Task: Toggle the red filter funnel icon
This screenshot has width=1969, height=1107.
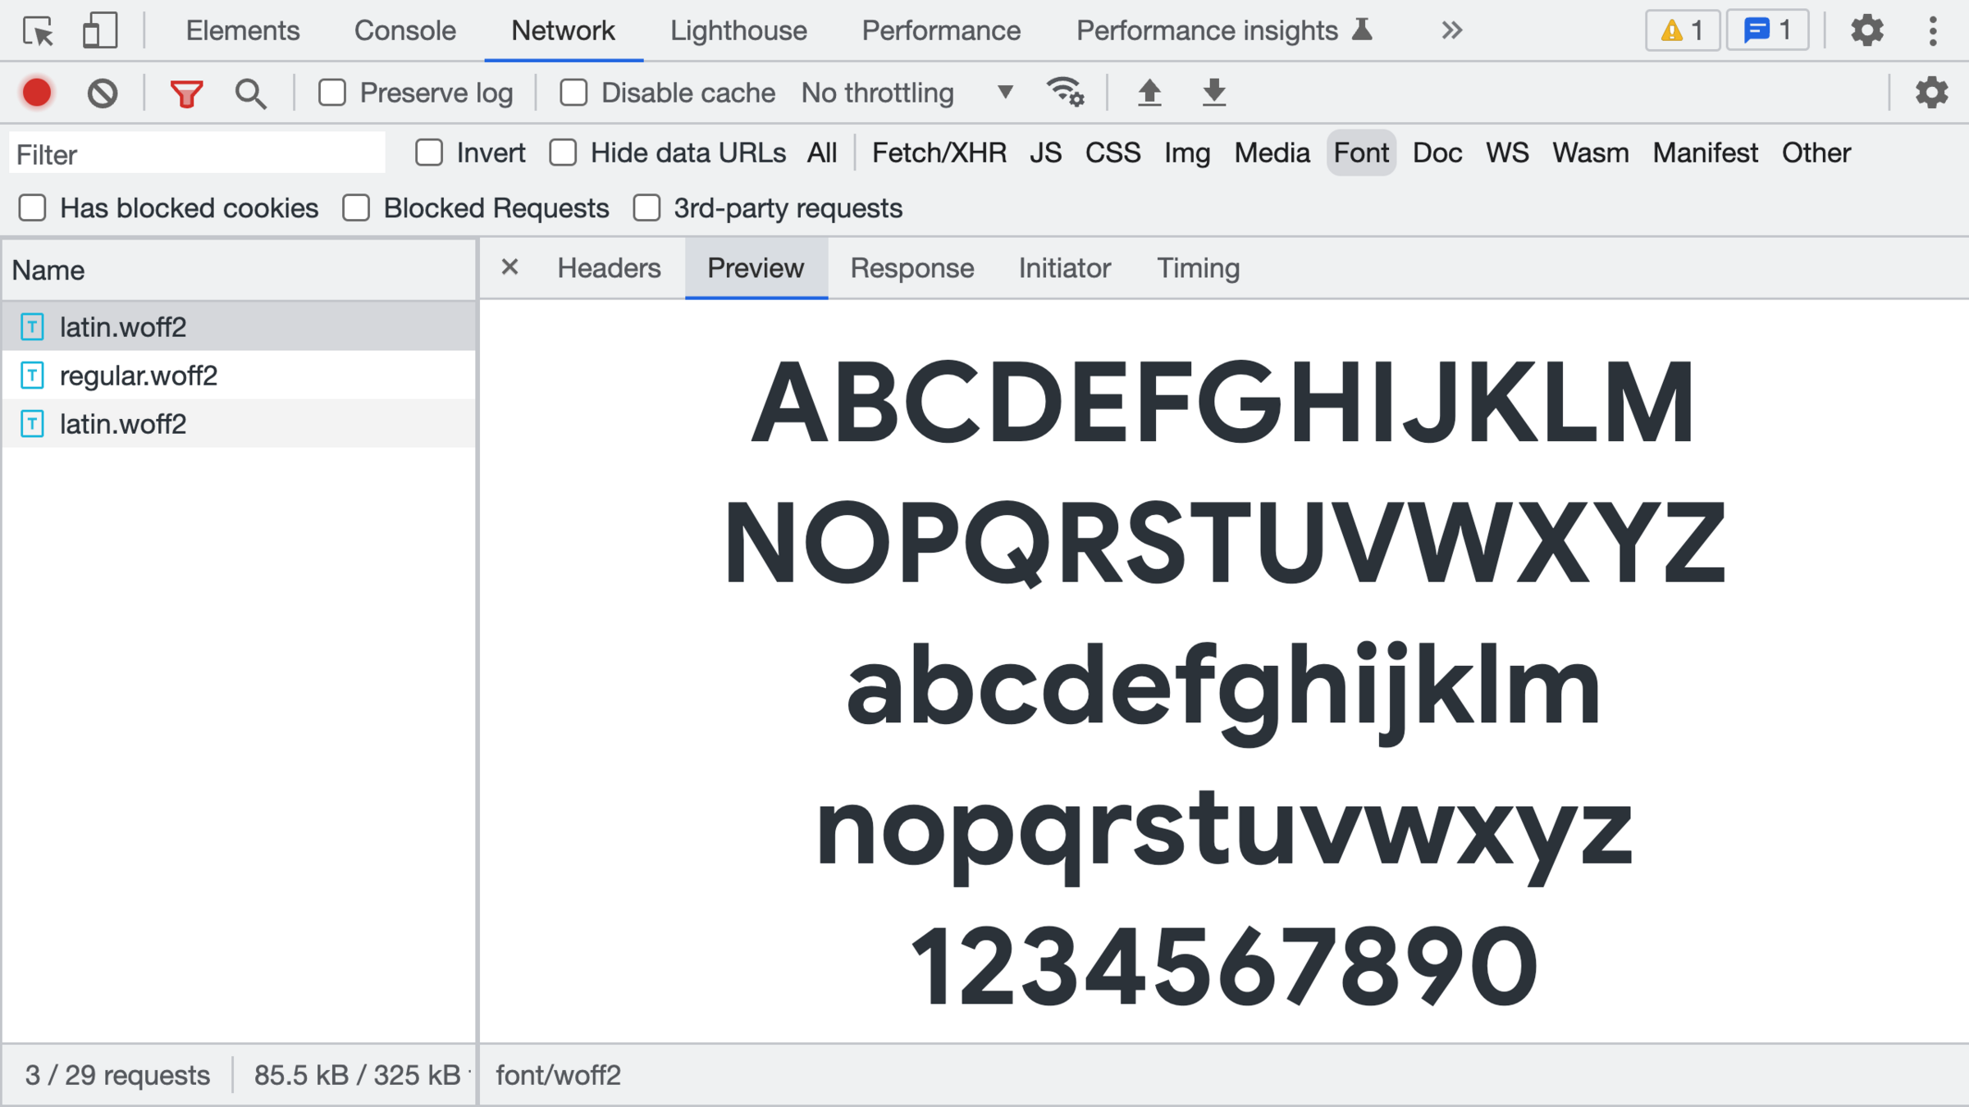Action: [x=186, y=93]
